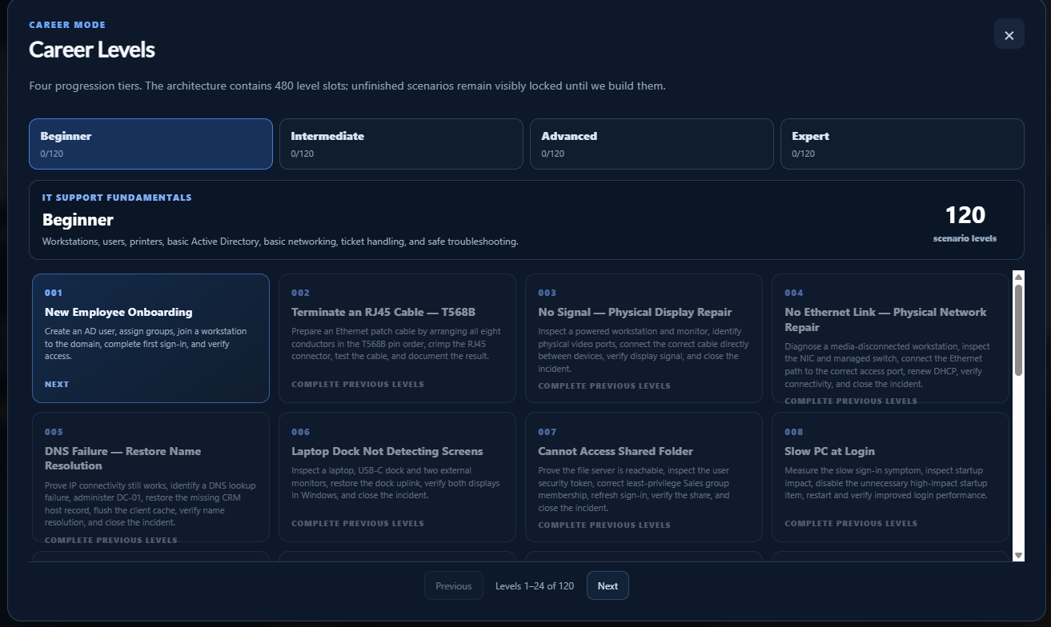This screenshot has width=1051, height=627.
Task: Switch to the Expert tier tab
Action: (x=902, y=144)
